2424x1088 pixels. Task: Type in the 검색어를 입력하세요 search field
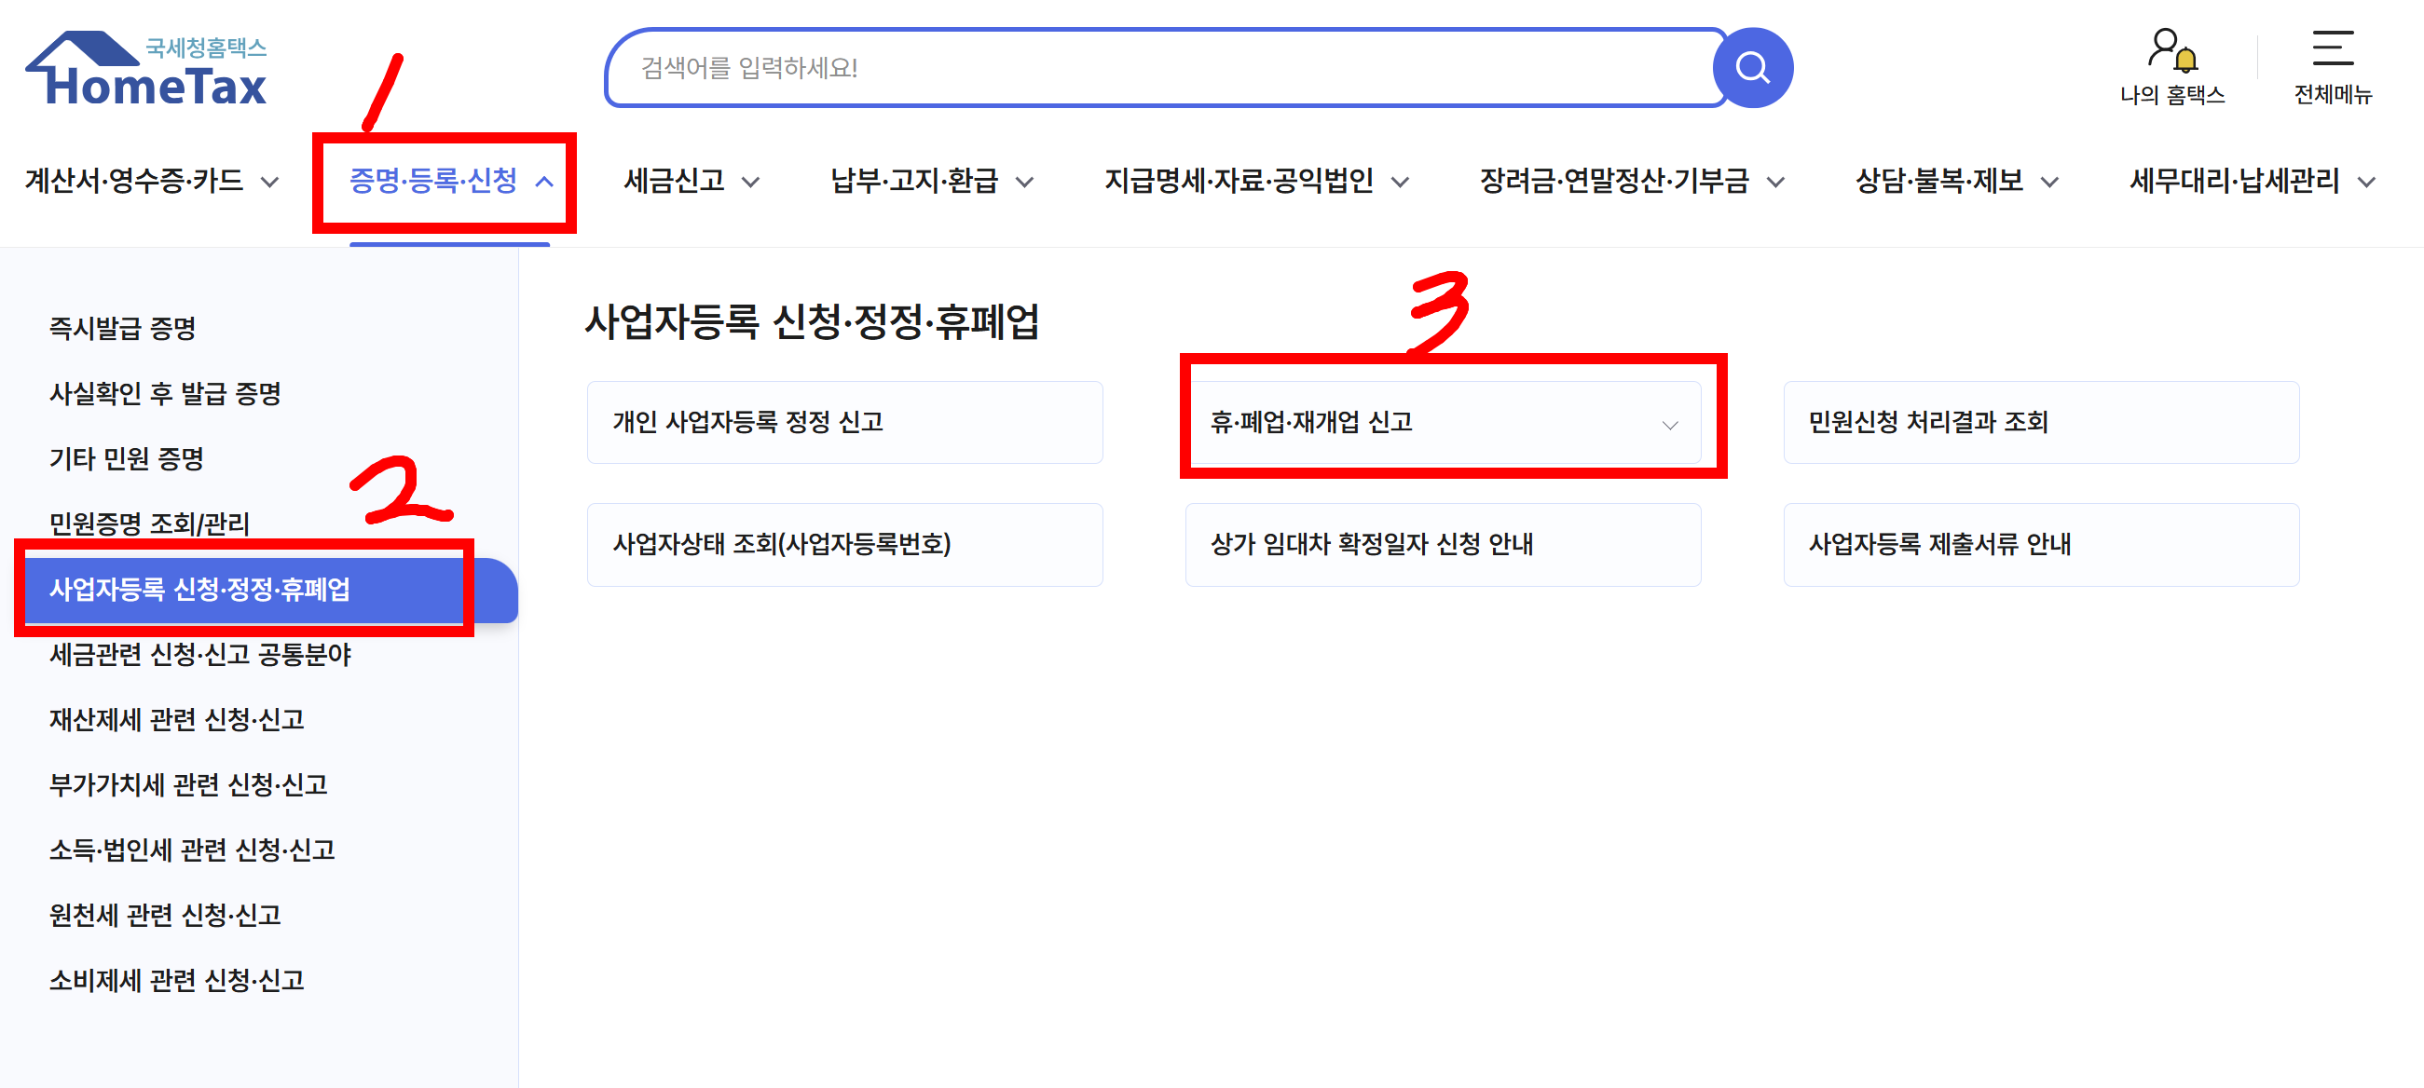pos(1157,68)
